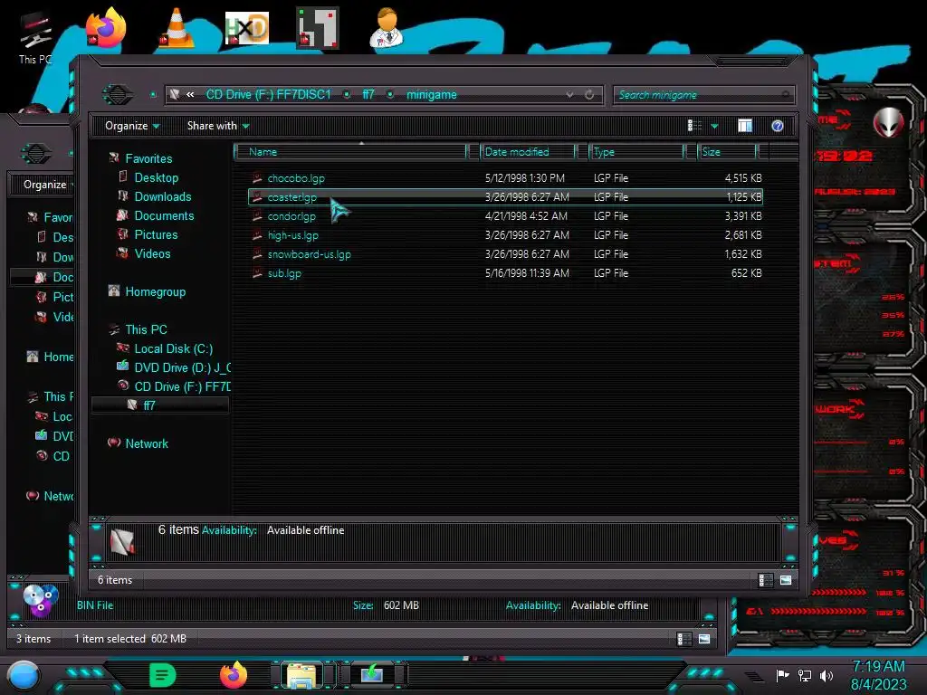Open the Start orb
The width and height of the screenshot is (927, 695).
24,676
